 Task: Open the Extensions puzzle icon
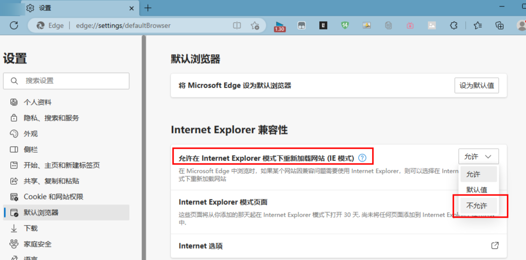[453, 26]
